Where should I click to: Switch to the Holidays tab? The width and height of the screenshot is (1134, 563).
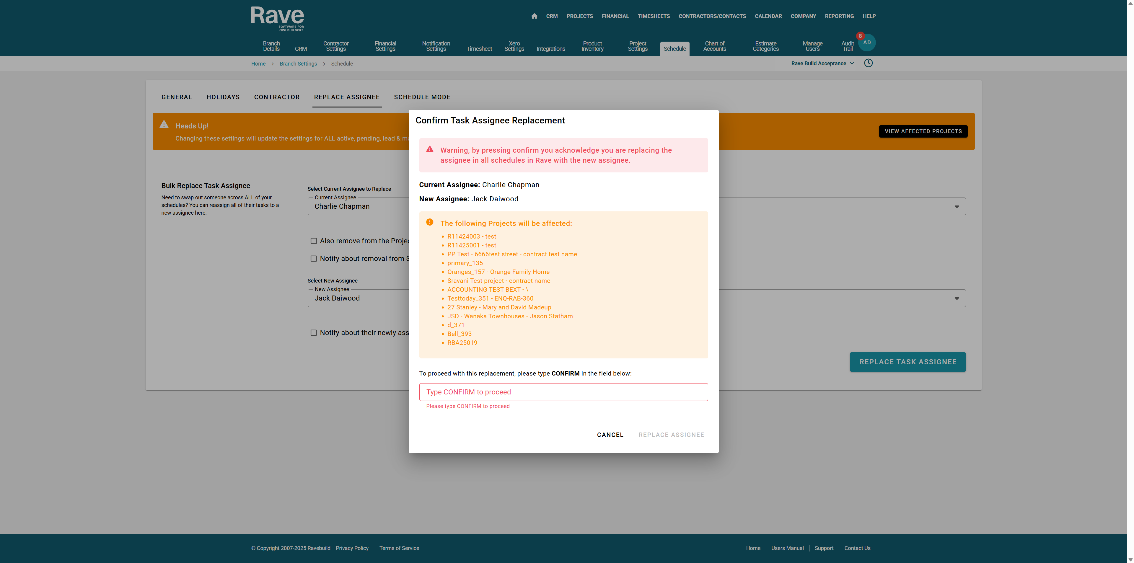coord(223,97)
